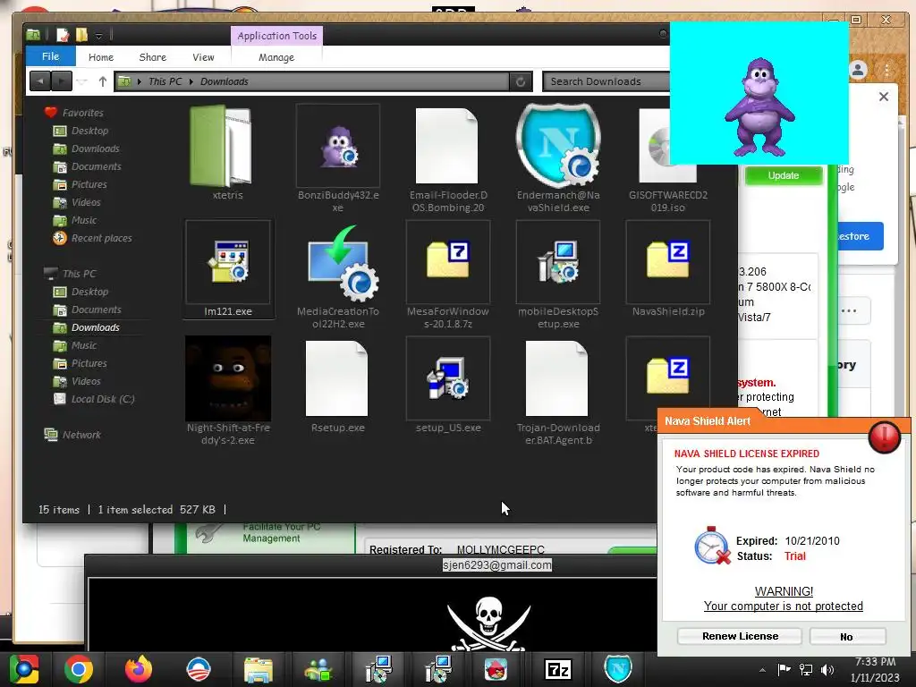Open 7-Zip from the taskbar

click(558, 669)
